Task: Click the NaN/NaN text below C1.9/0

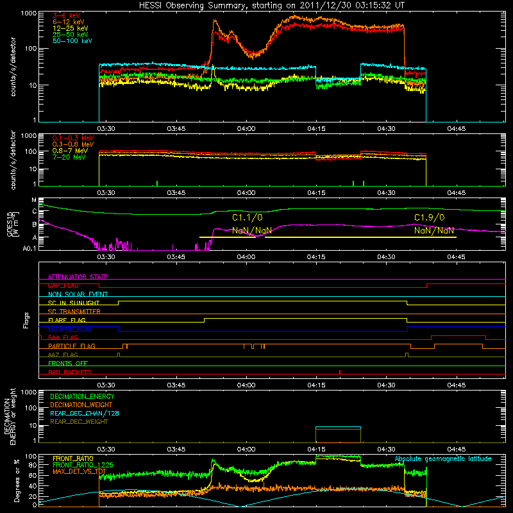Action: (x=434, y=230)
